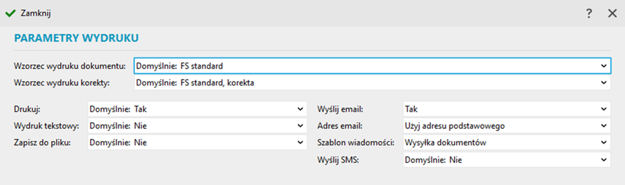This screenshot has height=185, width=625.
Task: Expand the Wyślij email dropdown arrow
Action: click(603, 109)
